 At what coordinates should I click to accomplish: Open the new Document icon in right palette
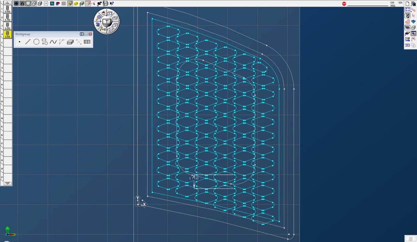[x=408, y=3]
